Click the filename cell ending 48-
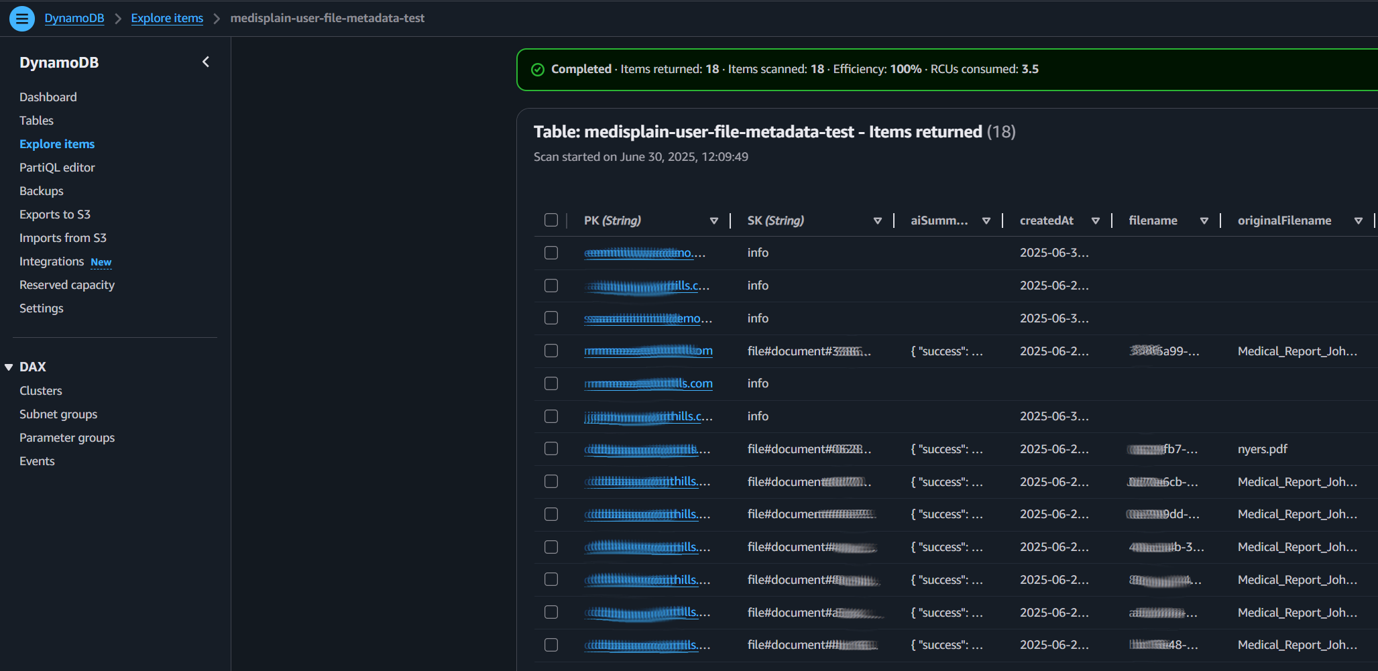 [1163, 645]
